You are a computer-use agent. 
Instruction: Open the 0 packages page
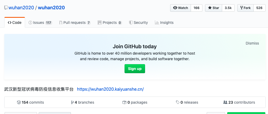pos(135,102)
